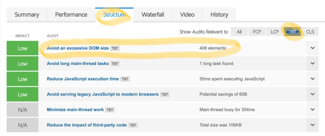Open the Performance tab
The width and height of the screenshot is (325, 136).
point(71,15)
